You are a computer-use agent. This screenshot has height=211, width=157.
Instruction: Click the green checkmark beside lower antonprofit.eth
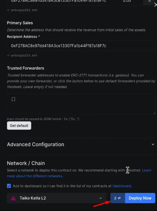pos(8,55)
